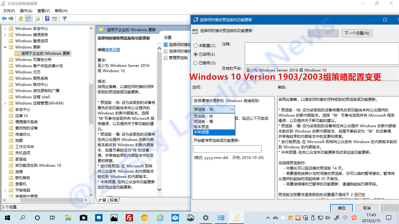The image size is (399, 224).
Task: Open the 查看(V) menu
Action: pos(43,11)
